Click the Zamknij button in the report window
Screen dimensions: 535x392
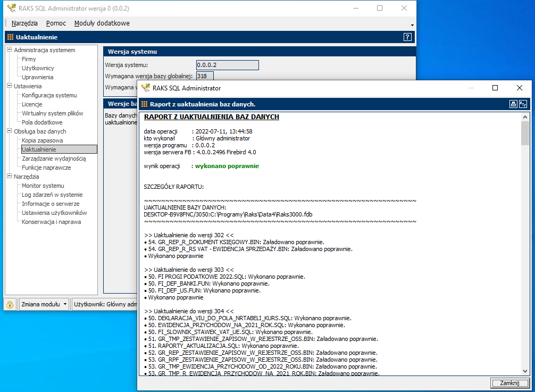click(x=510, y=383)
